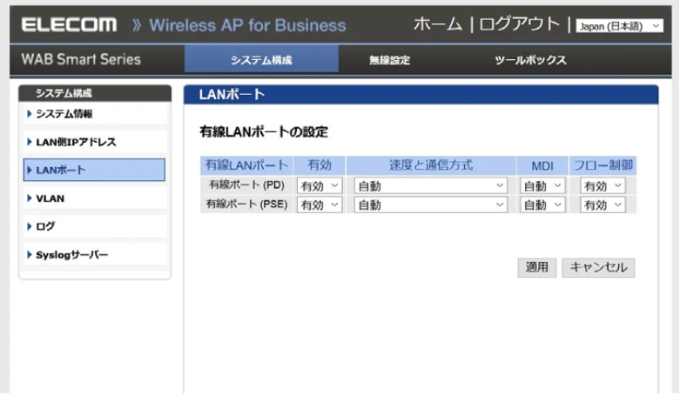
Task: Click the Wireless AP for Business title
Action: 247,25
